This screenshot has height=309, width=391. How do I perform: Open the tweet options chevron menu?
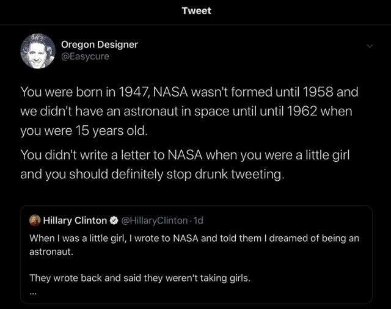(369, 46)
